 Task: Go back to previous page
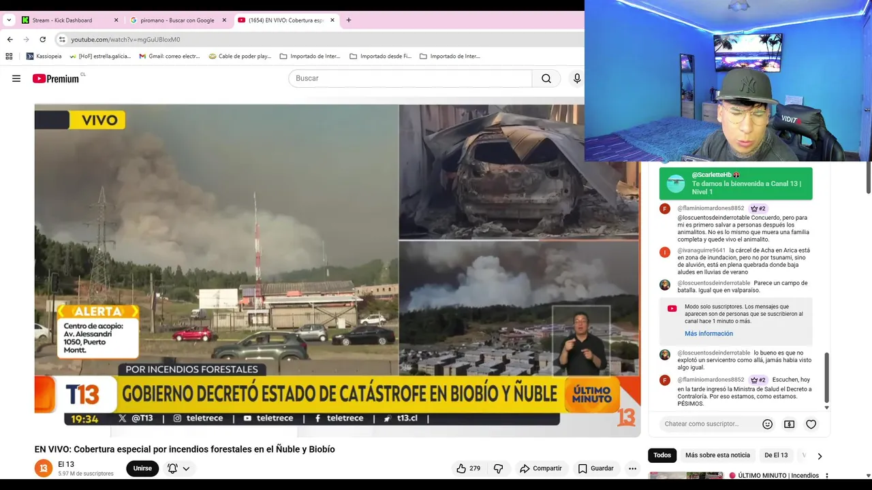10,39
